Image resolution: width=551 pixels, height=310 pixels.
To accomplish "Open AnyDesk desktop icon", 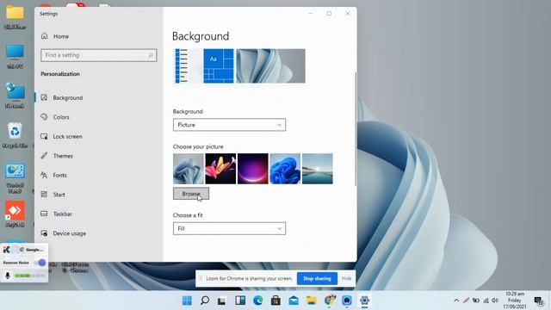I will coord(15,210).
